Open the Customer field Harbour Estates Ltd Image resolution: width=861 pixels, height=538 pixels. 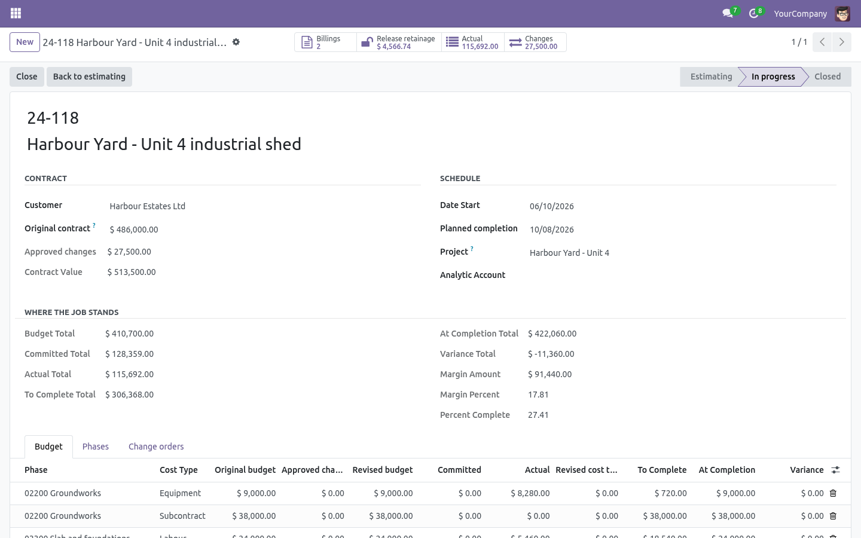264,206
